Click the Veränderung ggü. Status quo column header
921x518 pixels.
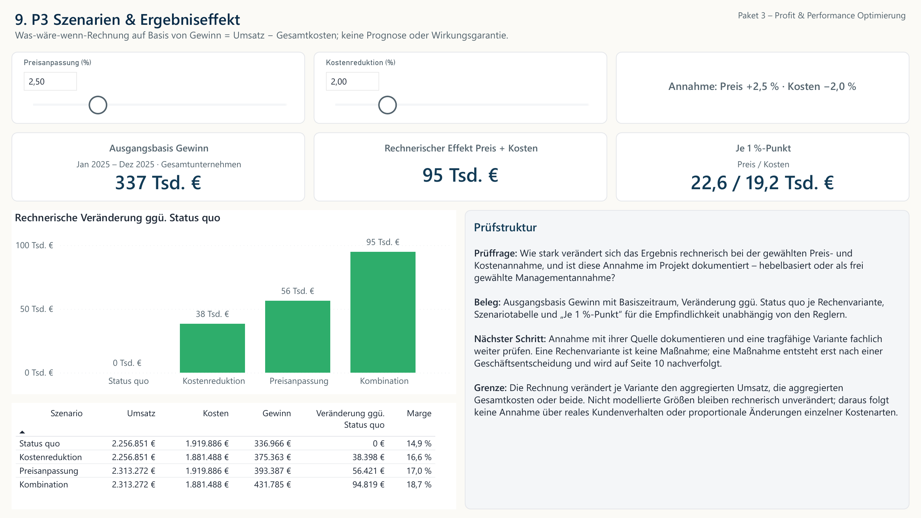click(350, 419)
